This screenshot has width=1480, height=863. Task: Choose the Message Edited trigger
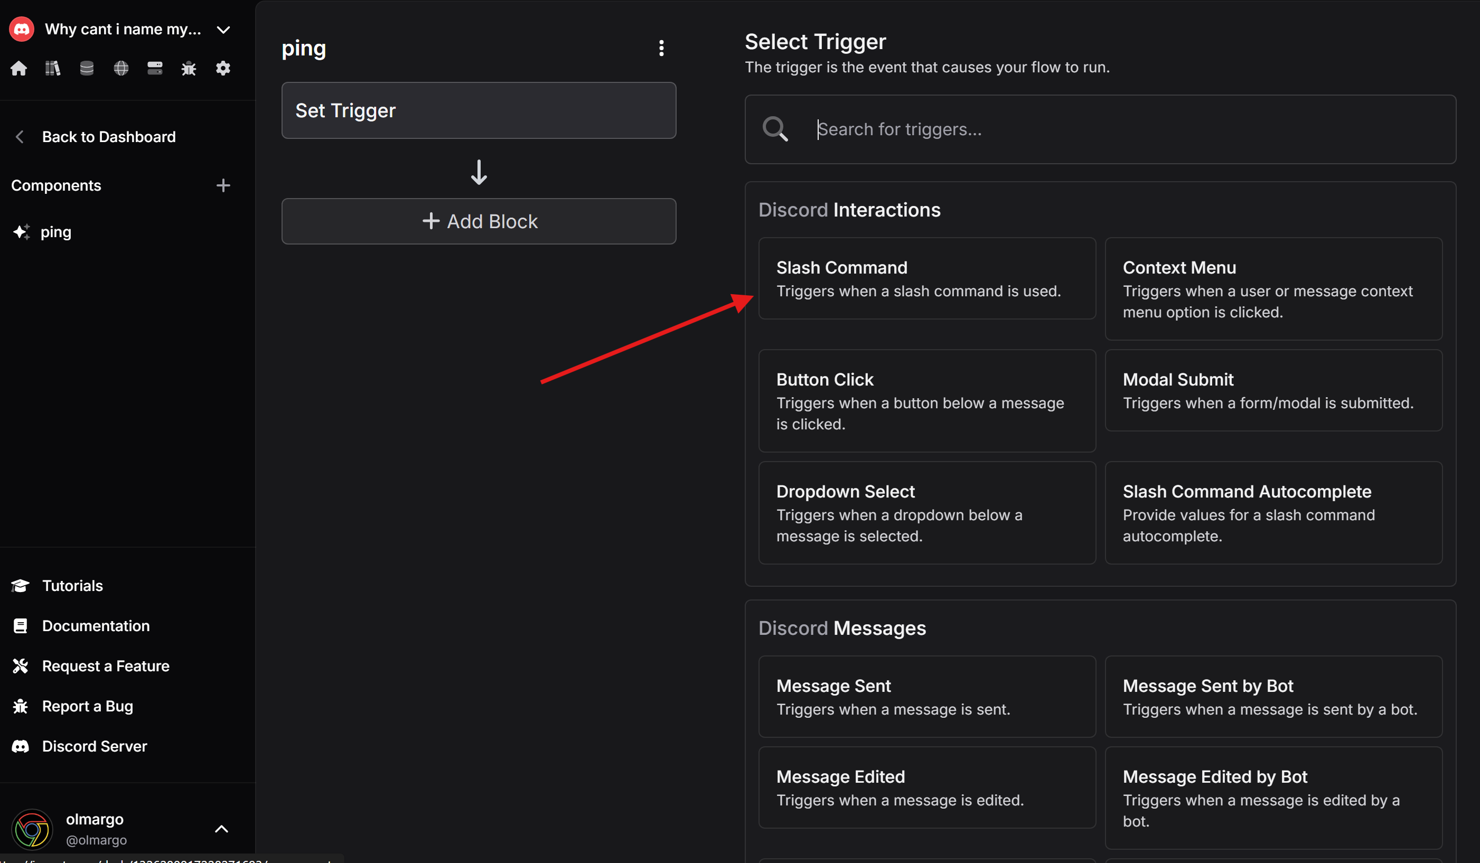[927, 787]
